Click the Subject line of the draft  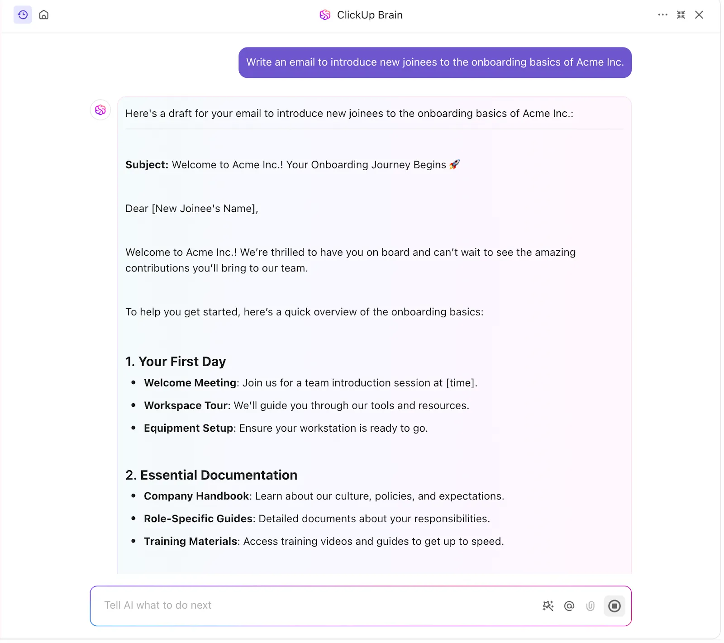tap(292, 165)
